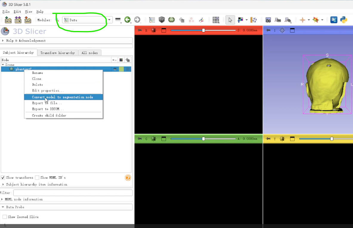Click the color column header icon
Image resolution: width=353 pixels, height=228 pixels.
121,60
